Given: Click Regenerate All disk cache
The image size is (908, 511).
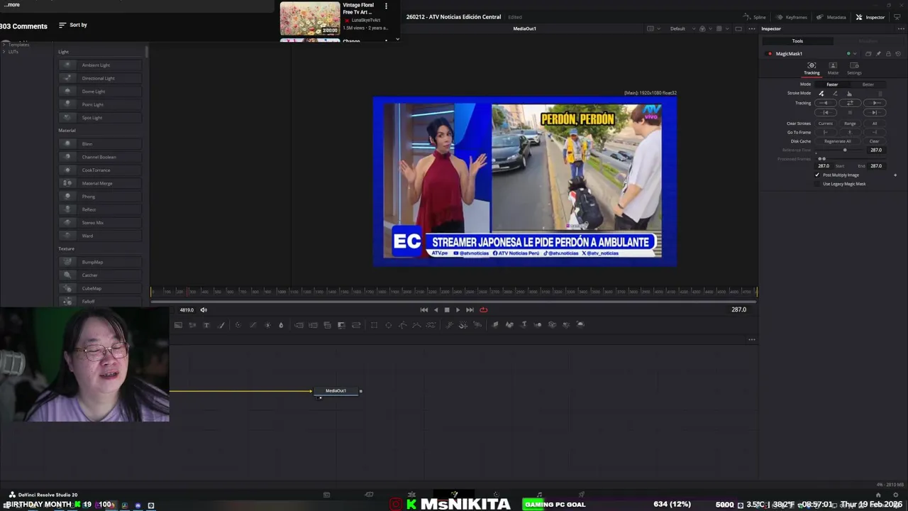Looking at the screenshot, I should (838, 141).
